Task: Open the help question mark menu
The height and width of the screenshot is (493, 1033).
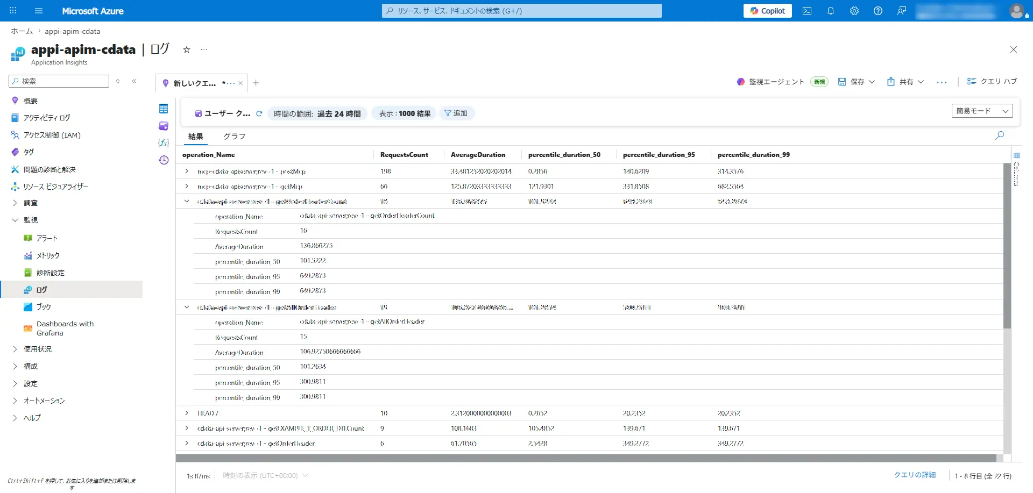Action: click(878, 11)
